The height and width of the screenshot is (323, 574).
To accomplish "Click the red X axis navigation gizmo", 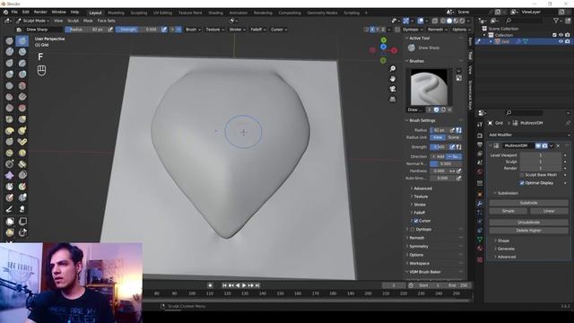I will pyautogui.click(x=394, y=50).
